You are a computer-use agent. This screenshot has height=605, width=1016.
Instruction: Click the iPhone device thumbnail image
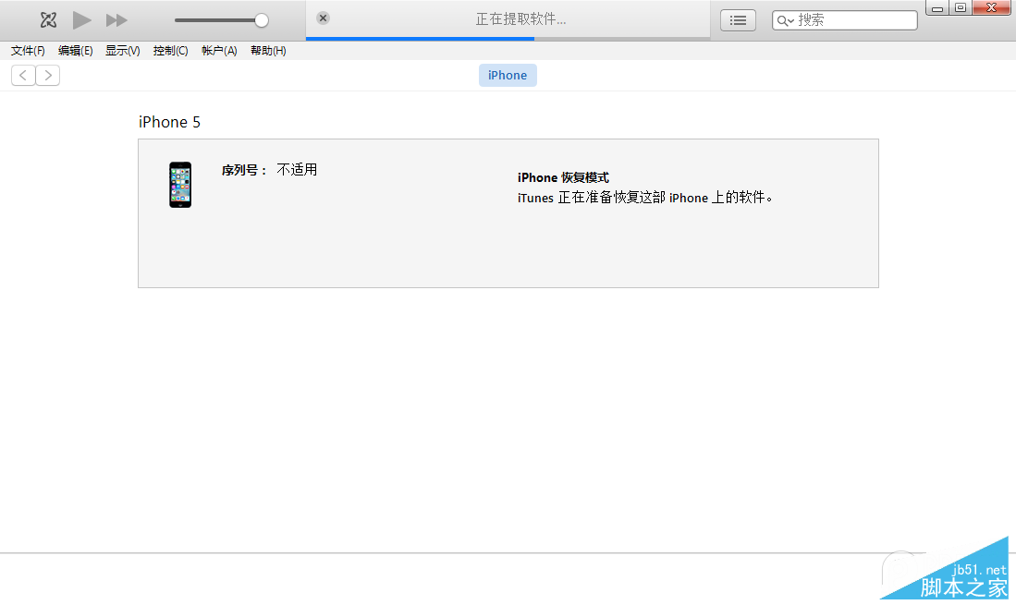point(180,185)
